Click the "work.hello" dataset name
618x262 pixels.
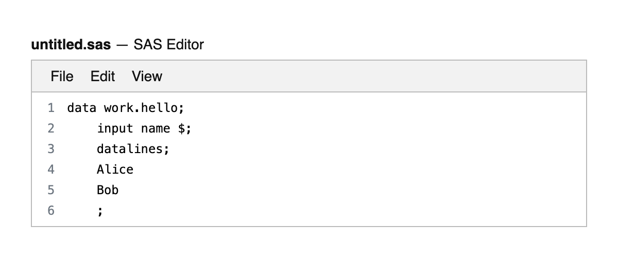[141, 108]
